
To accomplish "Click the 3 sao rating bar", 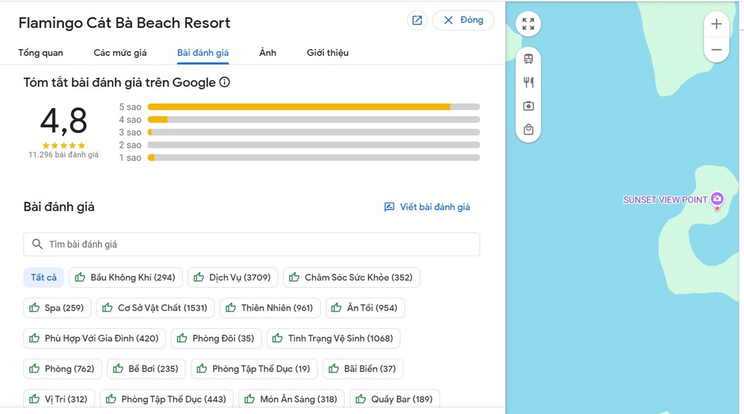I will [x=314, y=132].
